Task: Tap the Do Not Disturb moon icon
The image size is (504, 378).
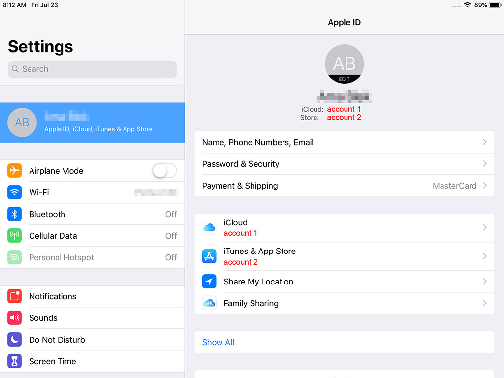Action: tap(14, 340)
